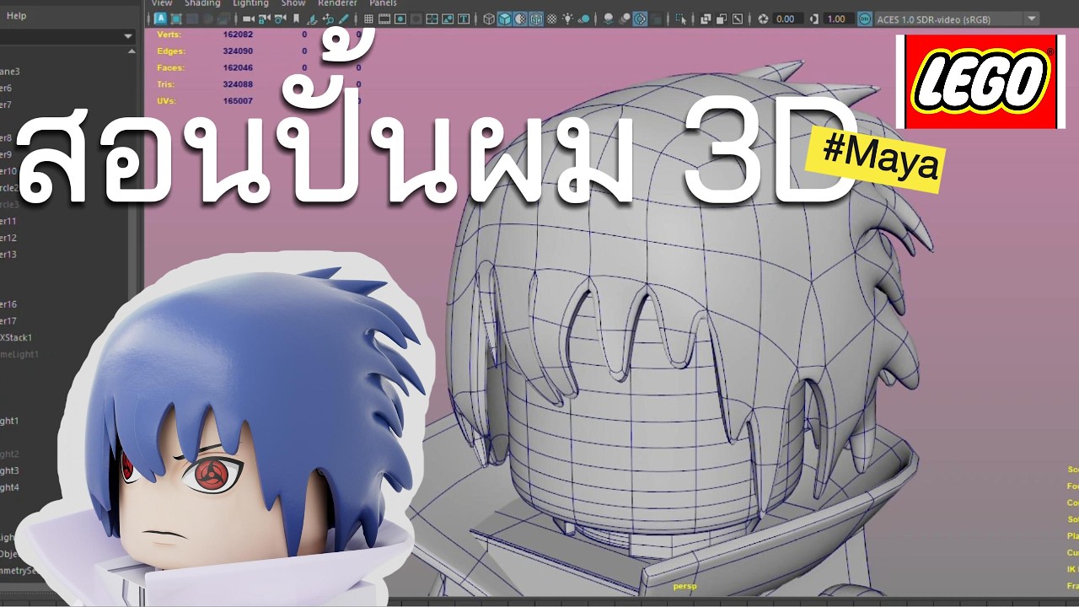Open the Lighting panel menu
Viewport: 1079px width, 607px height.
[x=250, y=3]
